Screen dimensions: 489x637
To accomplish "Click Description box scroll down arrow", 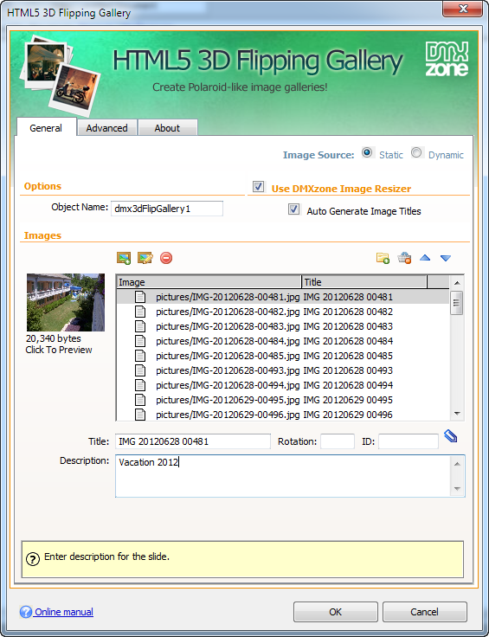I will [457, 489].
